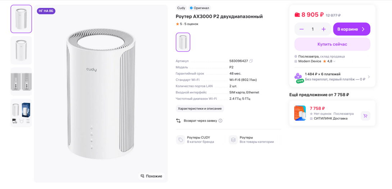Select the white color variant swatch
The image size is (392, 189).
(x=183, y=42)
